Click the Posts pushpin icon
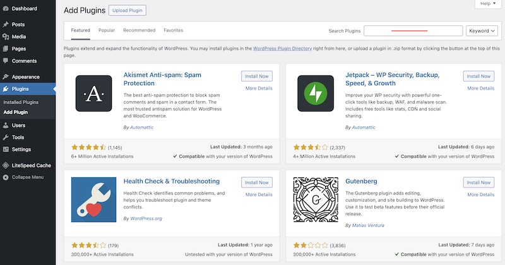This screenshot has height=265, width=505. click(x=6, y=25)
